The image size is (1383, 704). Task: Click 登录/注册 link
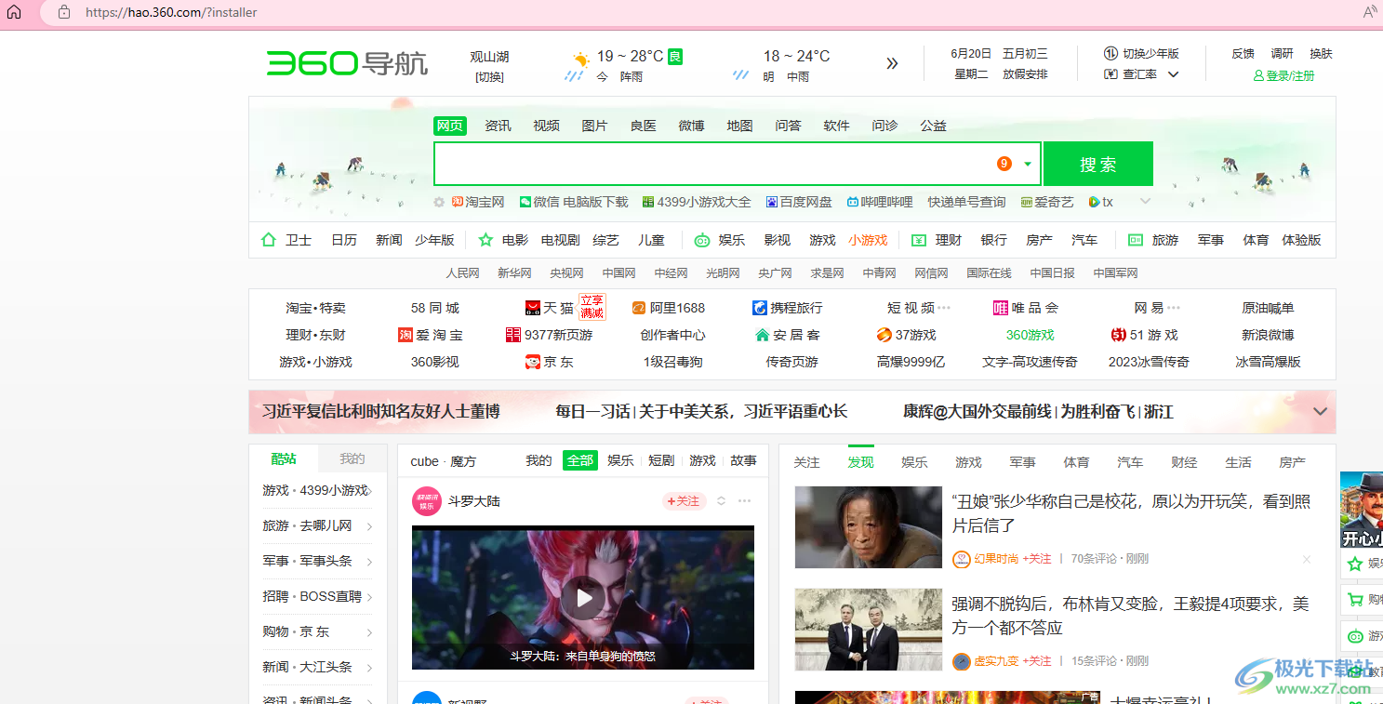coord(1283,75)
